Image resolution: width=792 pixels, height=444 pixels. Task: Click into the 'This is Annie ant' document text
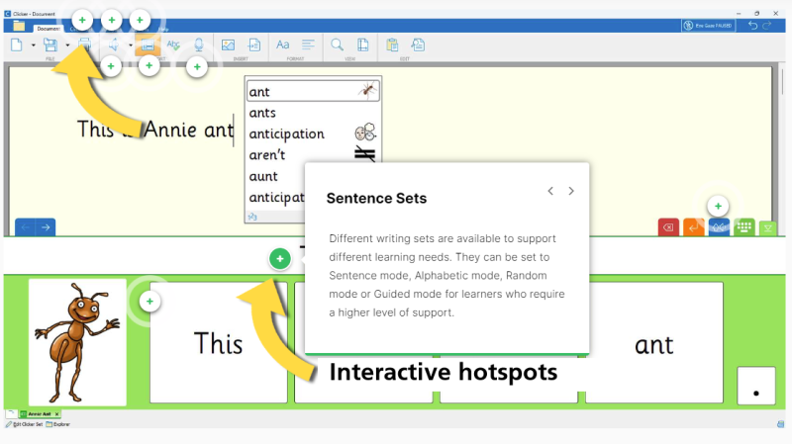click(154, 130)
